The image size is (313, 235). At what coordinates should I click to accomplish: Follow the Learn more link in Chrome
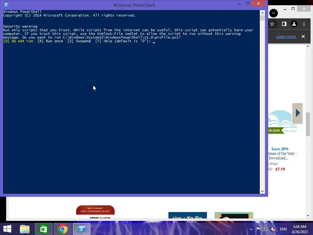(x=286, y=37)
